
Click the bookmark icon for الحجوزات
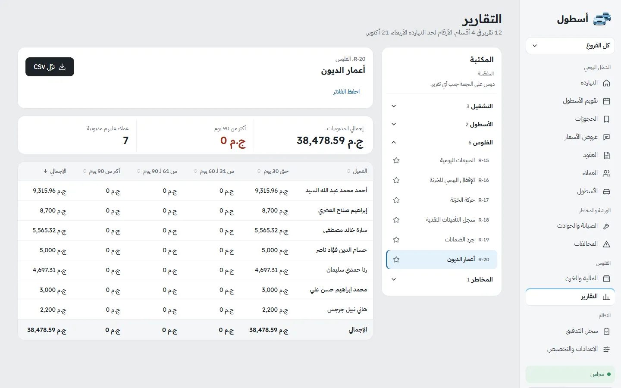606,119
